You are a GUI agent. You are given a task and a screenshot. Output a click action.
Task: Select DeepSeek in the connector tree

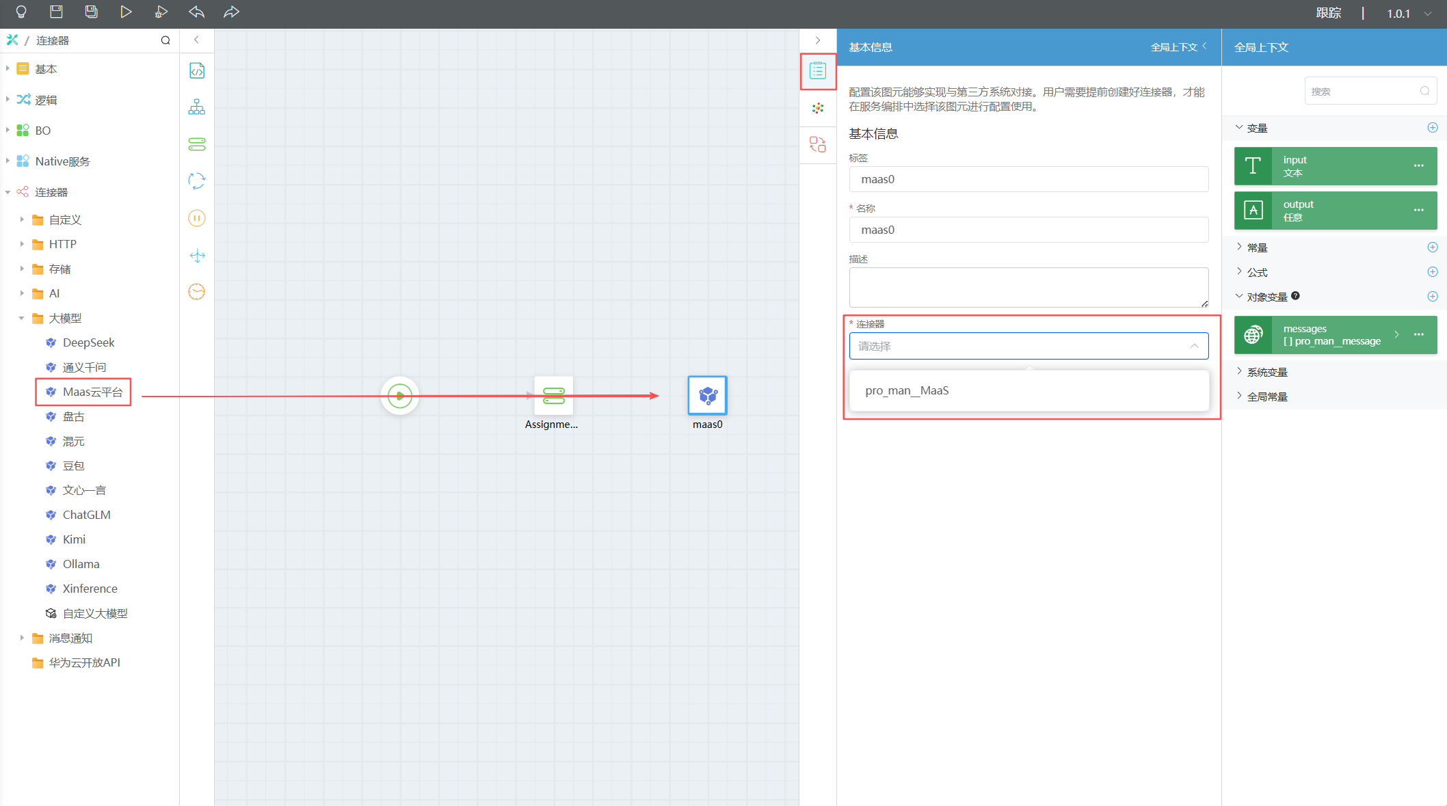pos(88,342)
